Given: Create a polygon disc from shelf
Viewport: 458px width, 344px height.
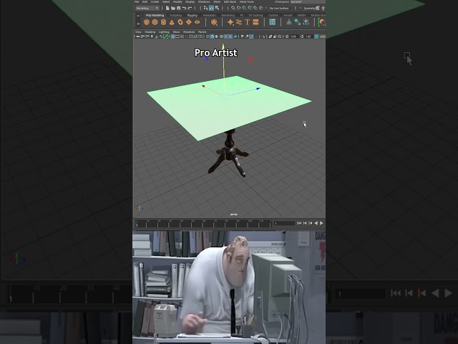Looking at the screenshot, I should (198, 22).
